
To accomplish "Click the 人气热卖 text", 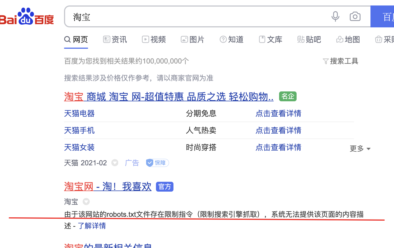I will pyautogui.click(x=201, y=130).
